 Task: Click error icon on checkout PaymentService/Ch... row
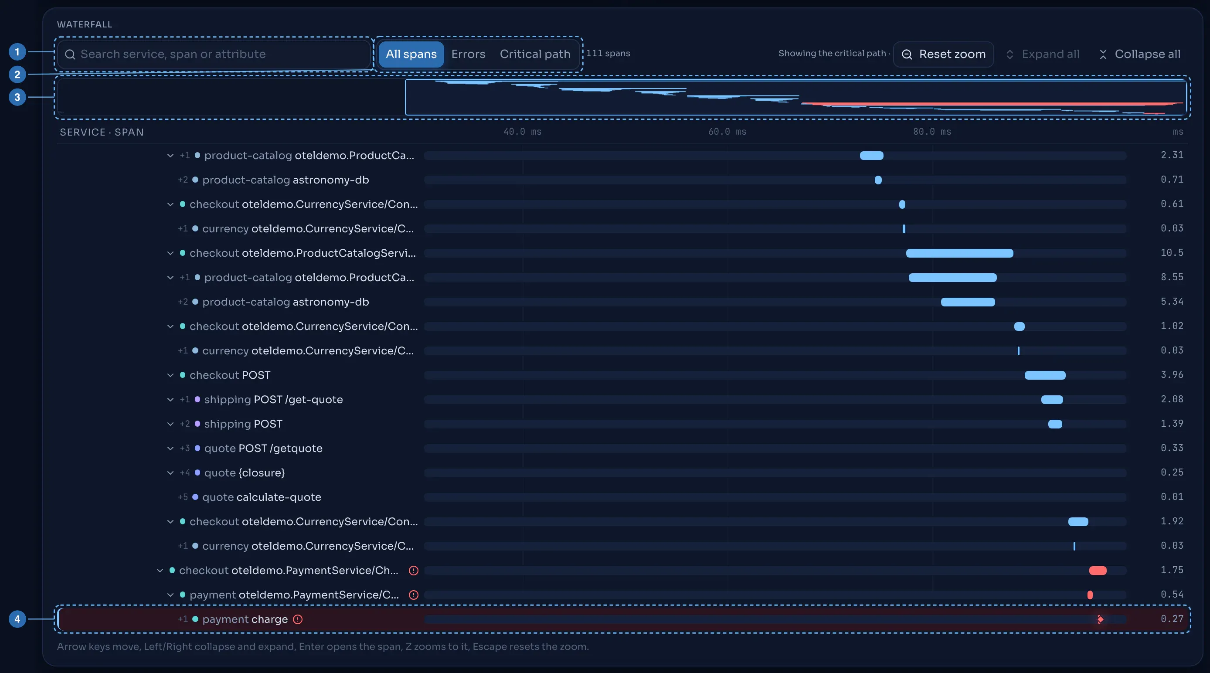click(x=413, y=571)
